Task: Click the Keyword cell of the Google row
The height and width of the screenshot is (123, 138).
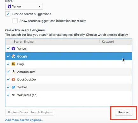Action: point(116,56)
